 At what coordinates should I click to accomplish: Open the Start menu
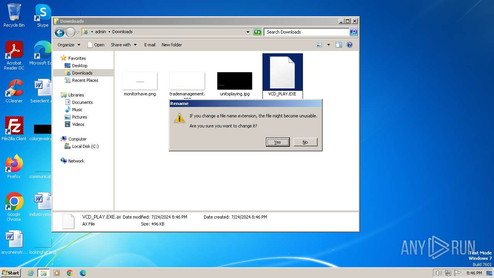tap(10, 273)
